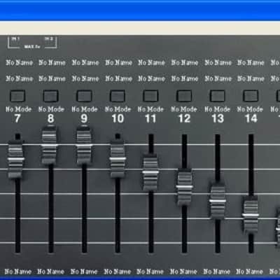Click the 'No Mode' label of channel 7
The width and height of the screenshot is (280, 280).
pyautogui.click(x=18, y=109)
